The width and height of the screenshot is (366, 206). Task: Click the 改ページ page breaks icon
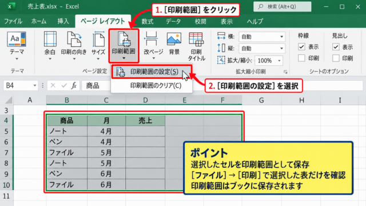click(x=152, y=39)
